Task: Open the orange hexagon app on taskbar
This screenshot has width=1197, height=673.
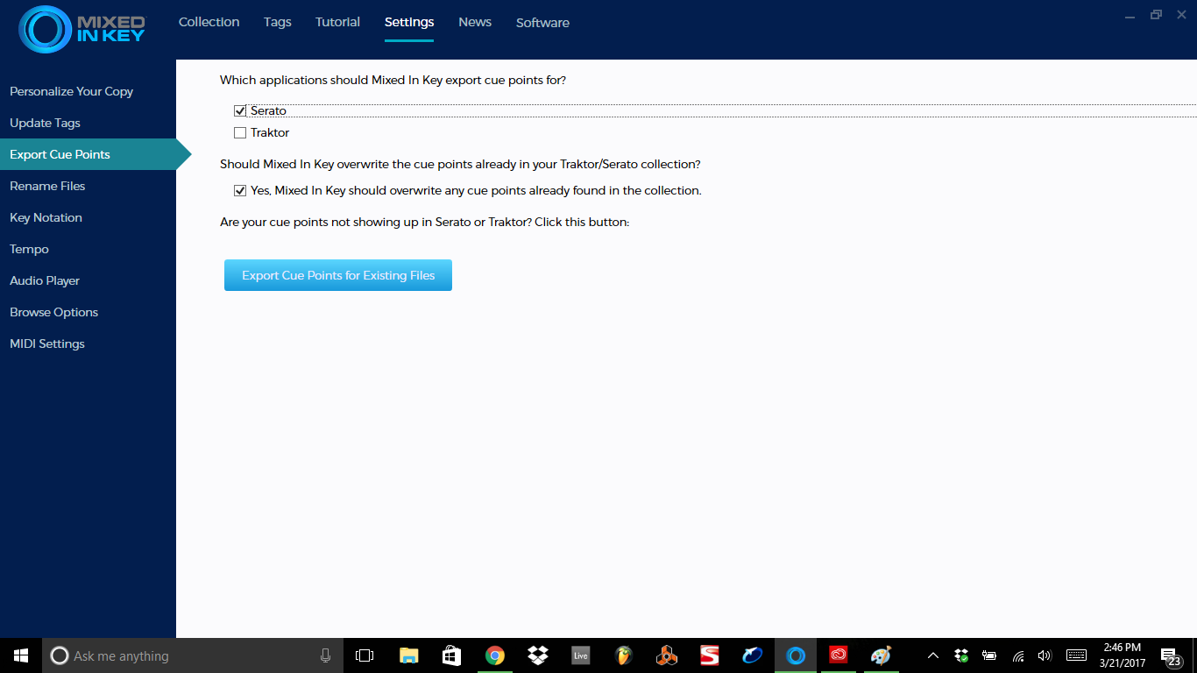Action: 667,655
